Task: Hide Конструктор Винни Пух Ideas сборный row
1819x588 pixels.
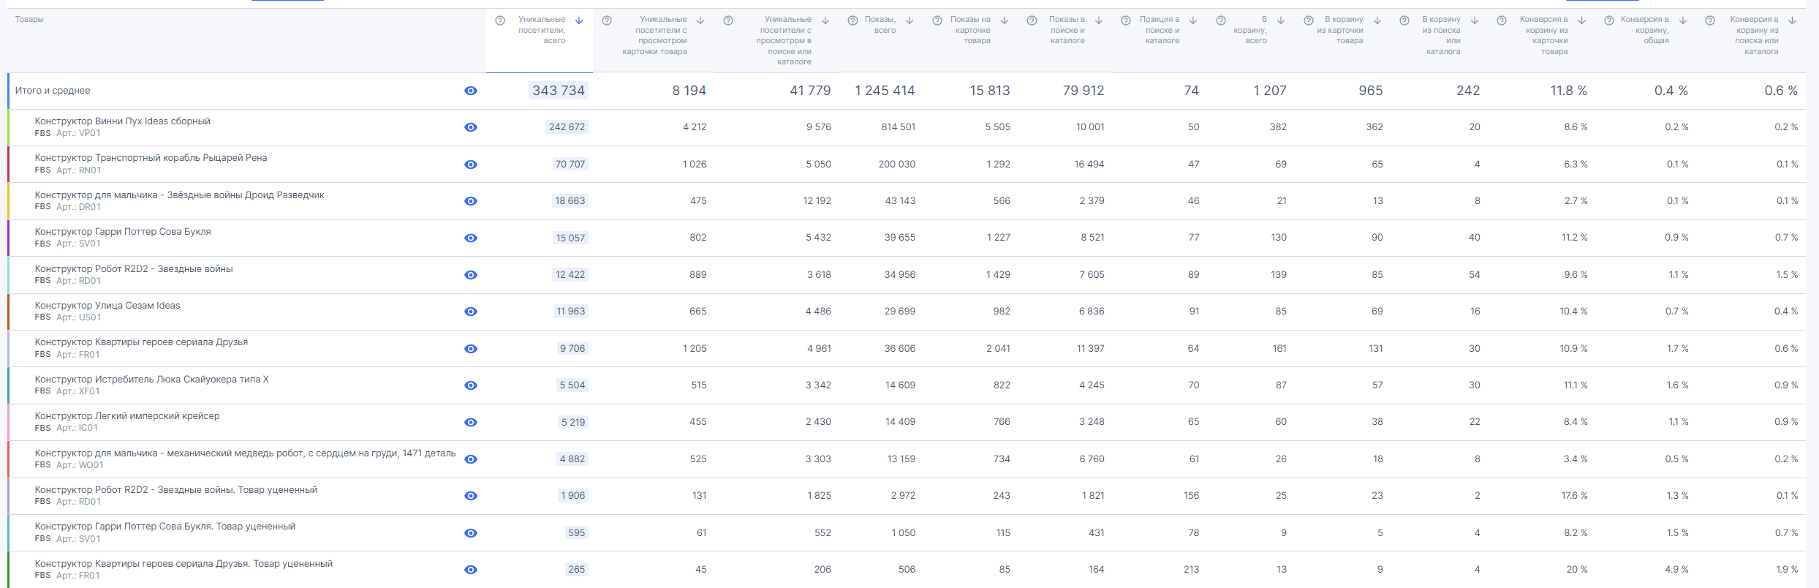Action: pyautogui.click(x=471, y=127)
